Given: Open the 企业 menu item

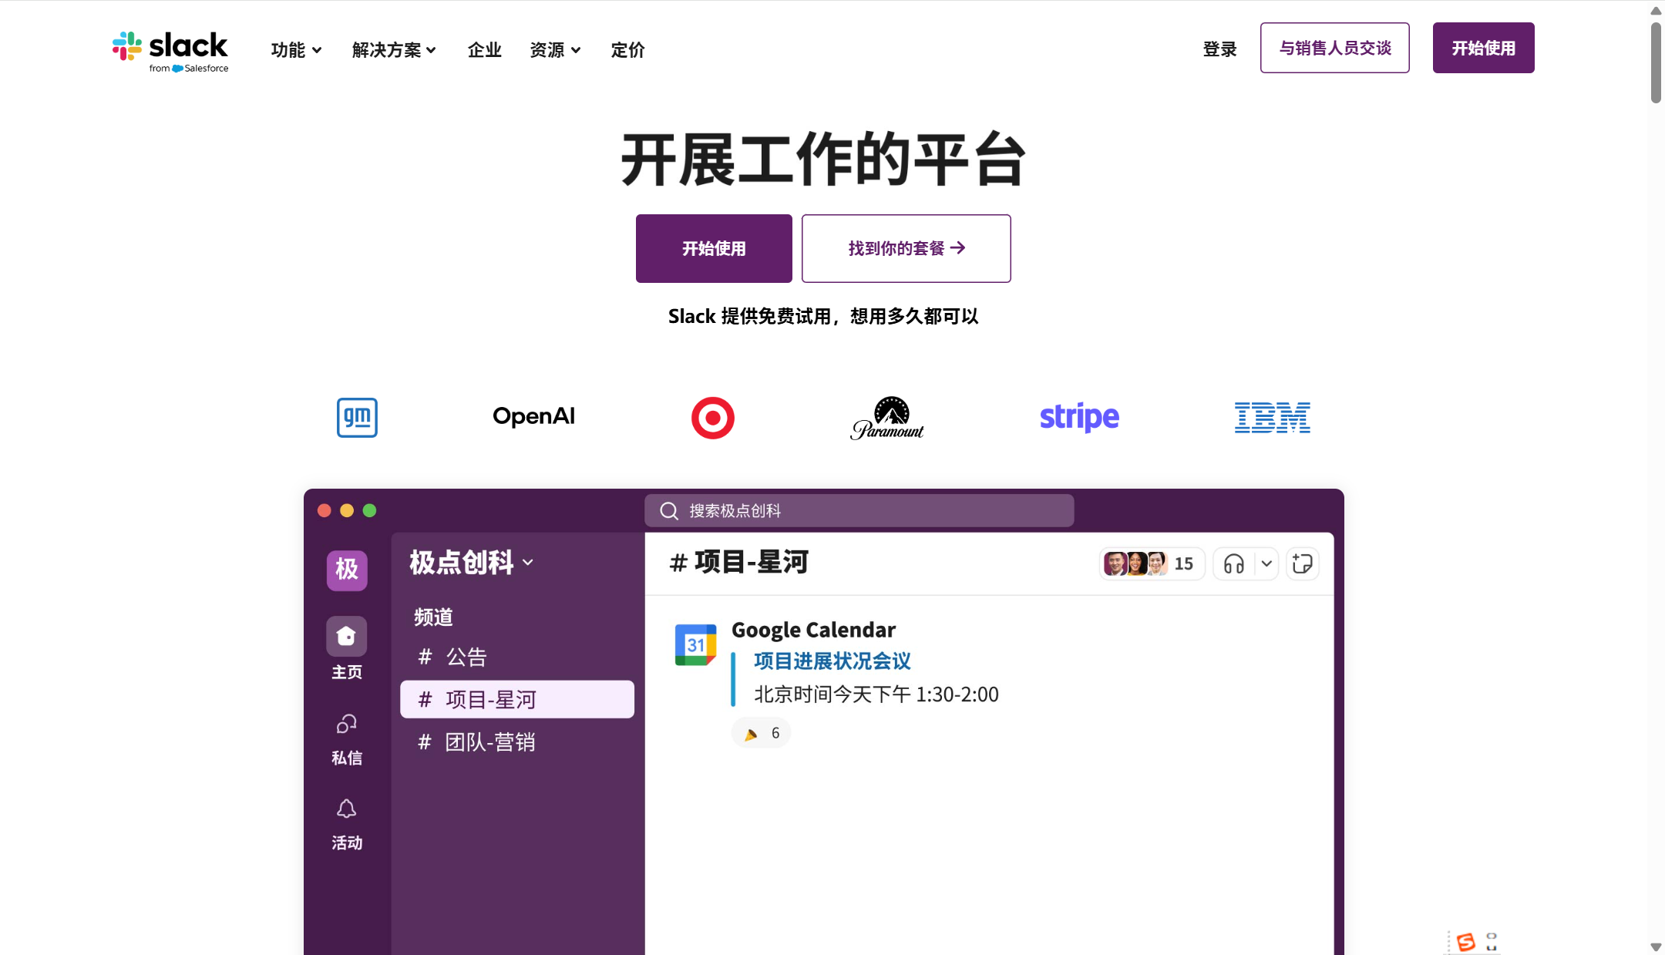Looking at the screenshot, I should click(x=483, y=49).
